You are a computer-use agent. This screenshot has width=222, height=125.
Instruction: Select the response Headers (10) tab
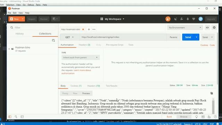tap(94, 86)
